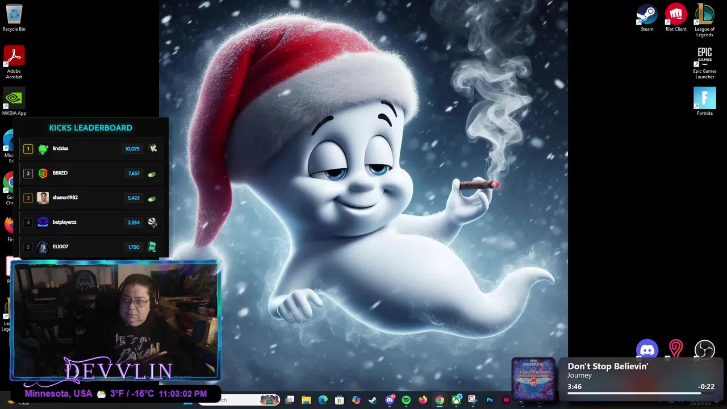This screenshot has height=409, width=727.
Task: Select leaderboard entry sharron1982
Action: [x=91, y=198]
